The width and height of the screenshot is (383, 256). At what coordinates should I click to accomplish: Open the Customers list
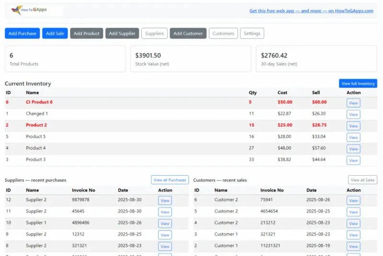[223, 33]
